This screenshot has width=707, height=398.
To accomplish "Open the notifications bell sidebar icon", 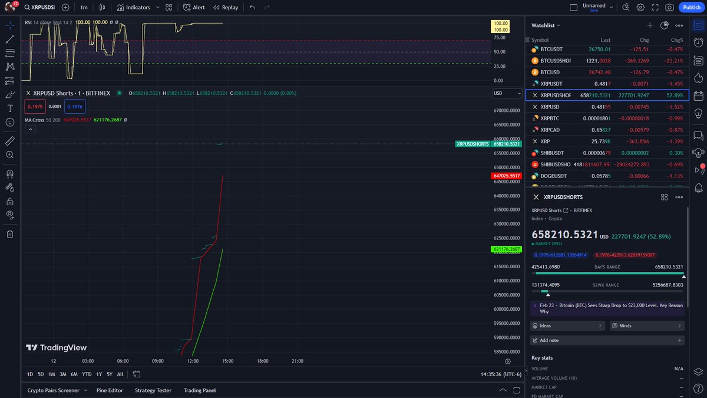I will click(698, 188).
